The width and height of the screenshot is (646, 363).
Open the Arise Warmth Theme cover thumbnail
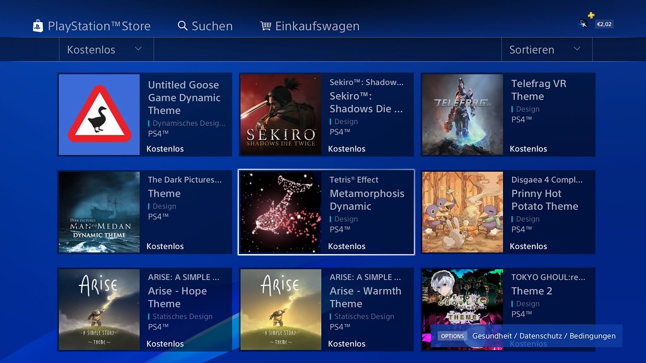click(281, 309)
